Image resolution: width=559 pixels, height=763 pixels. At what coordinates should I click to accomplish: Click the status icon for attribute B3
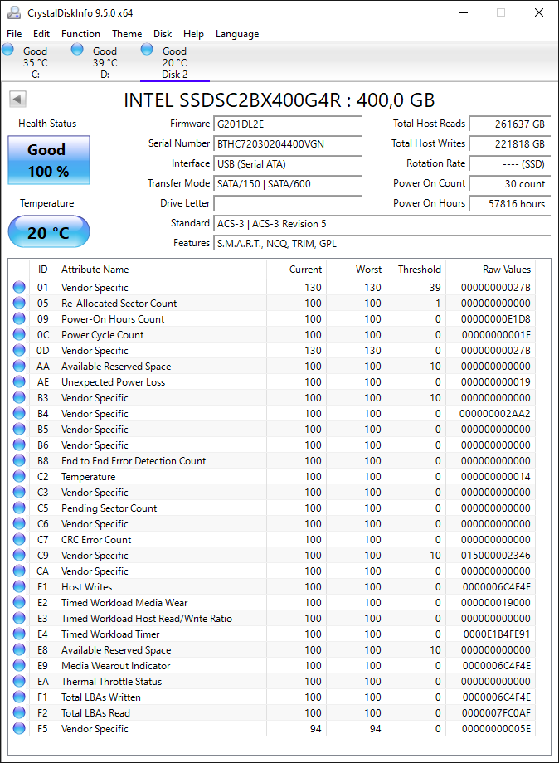(19, 397)
